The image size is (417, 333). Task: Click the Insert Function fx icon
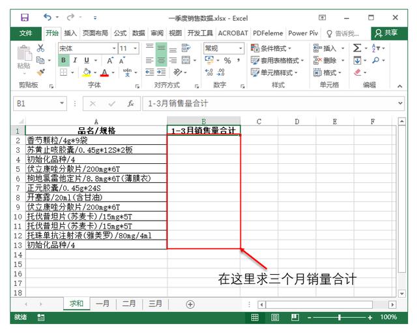pyautogui.click(x=130, y=103)
